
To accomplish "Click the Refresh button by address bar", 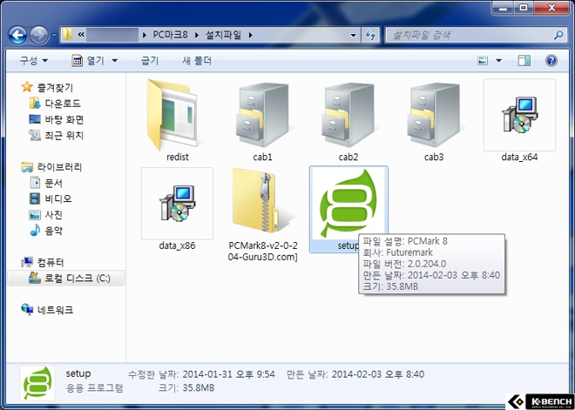I will (370, 35).
